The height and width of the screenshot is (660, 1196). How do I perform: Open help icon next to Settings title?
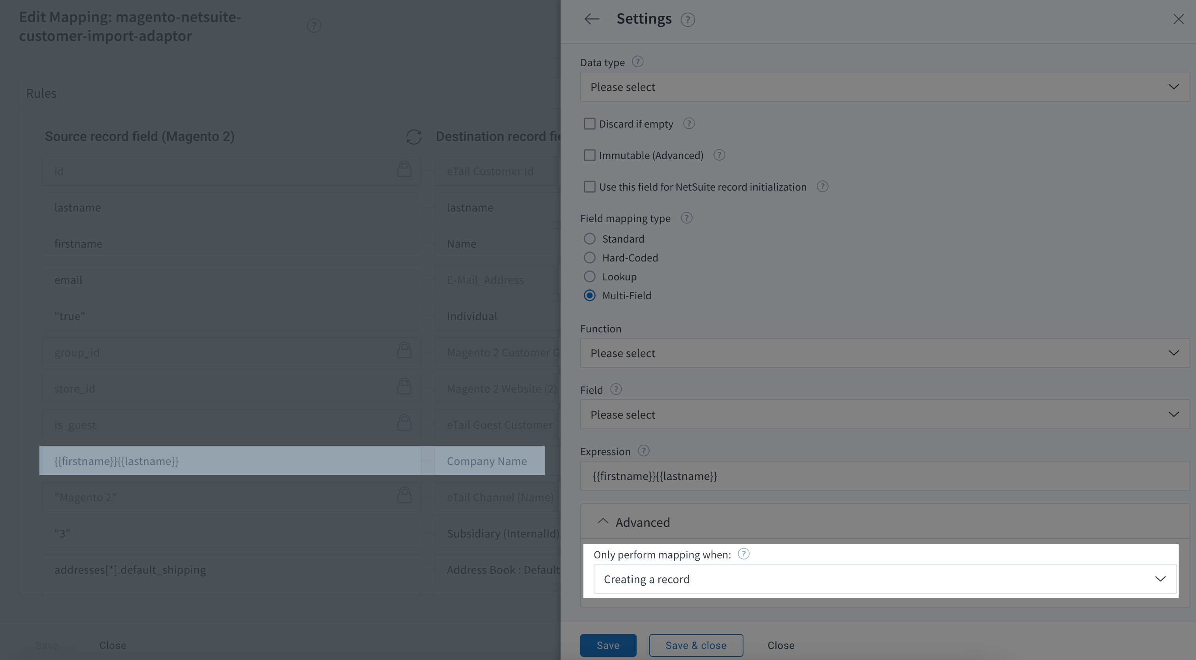[687, 19]
